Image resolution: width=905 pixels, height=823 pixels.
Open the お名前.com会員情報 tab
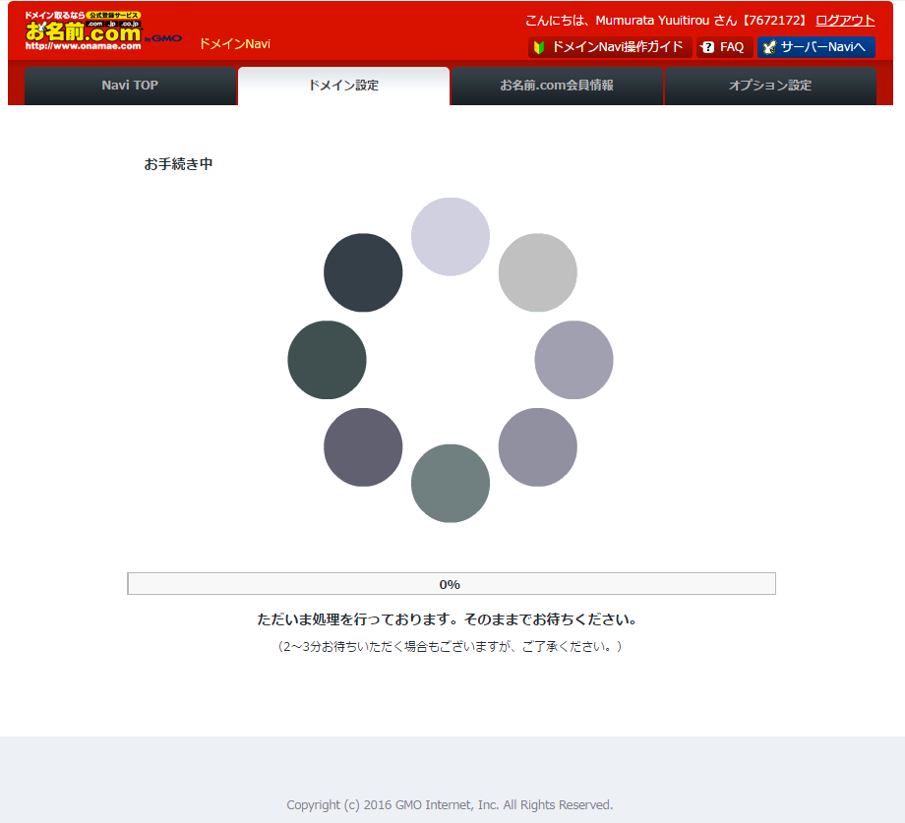(557, 86)
